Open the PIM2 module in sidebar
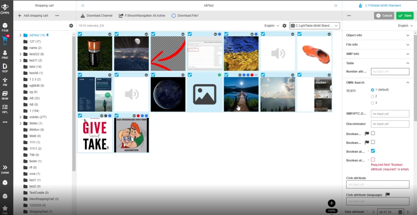The height and width of the screenshot is (215, 417). 5,54
